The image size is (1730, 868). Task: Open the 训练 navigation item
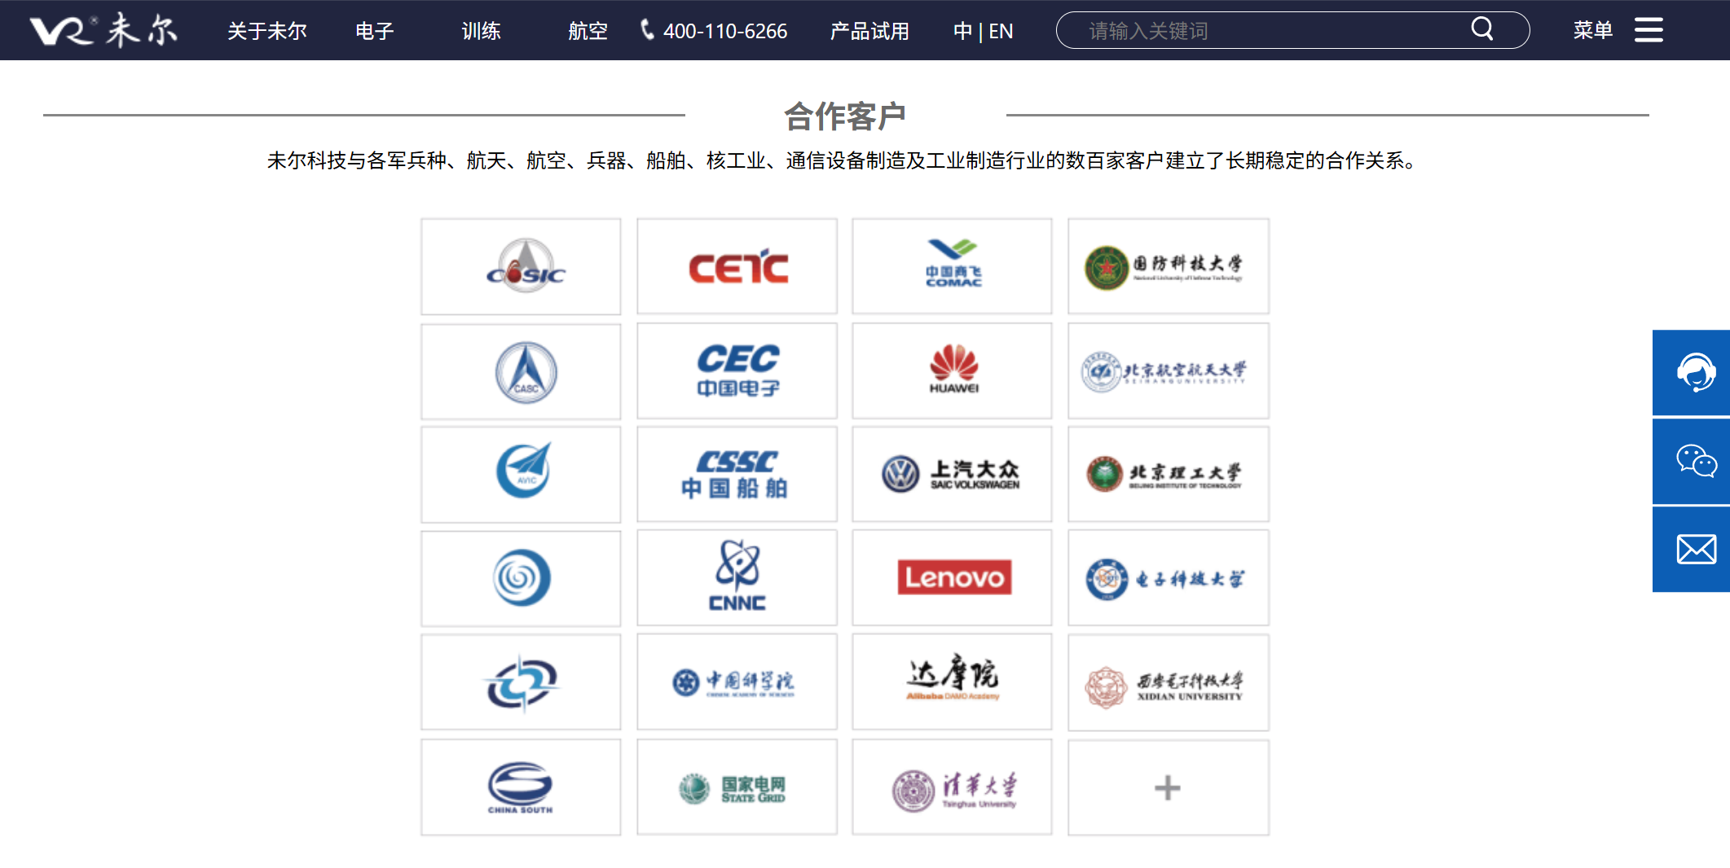[x=481, y=31]
